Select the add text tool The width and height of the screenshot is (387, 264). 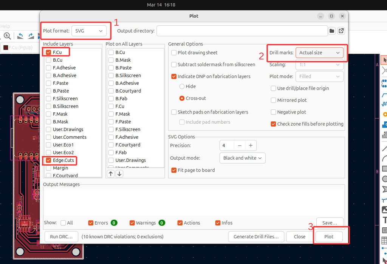pyautogui.click(x=384, y=220)
